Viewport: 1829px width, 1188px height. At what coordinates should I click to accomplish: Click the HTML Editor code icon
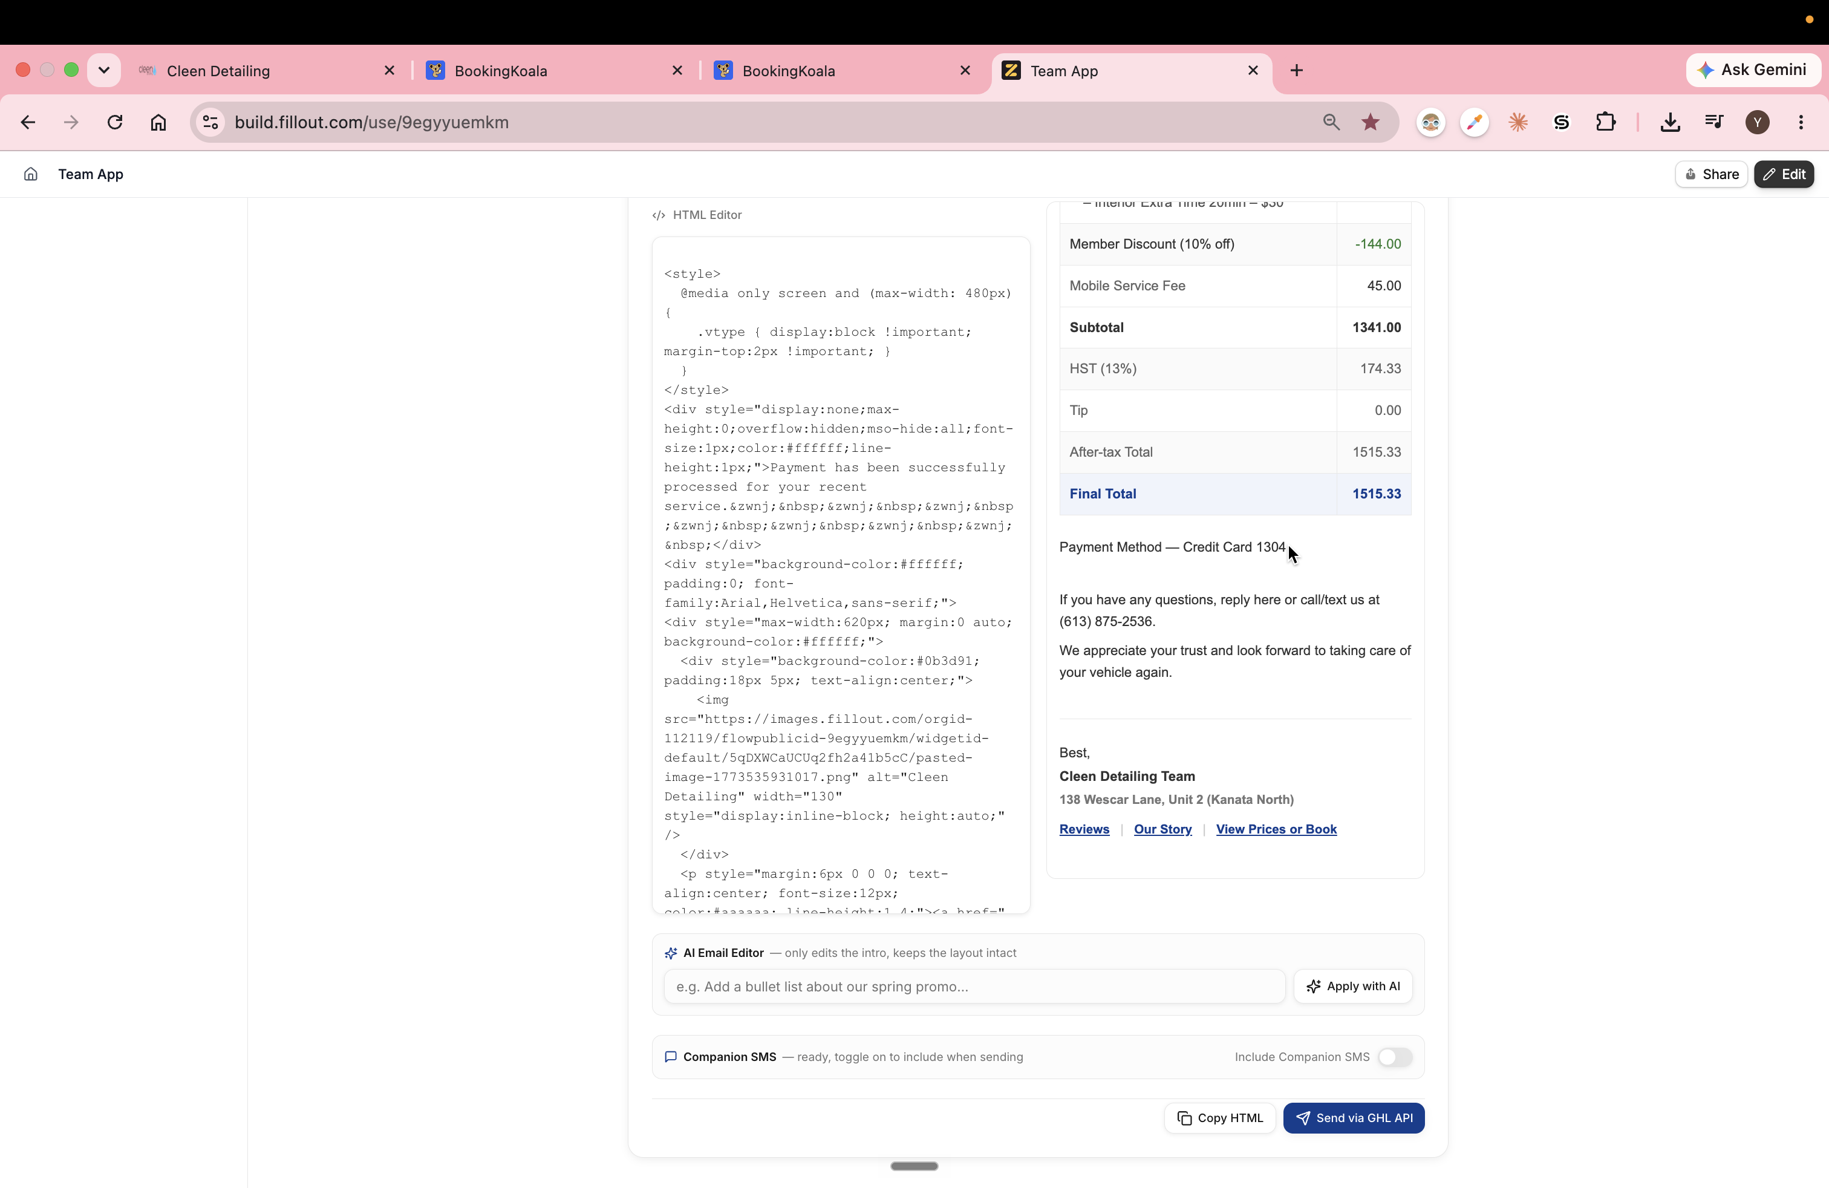pos(659,215)
